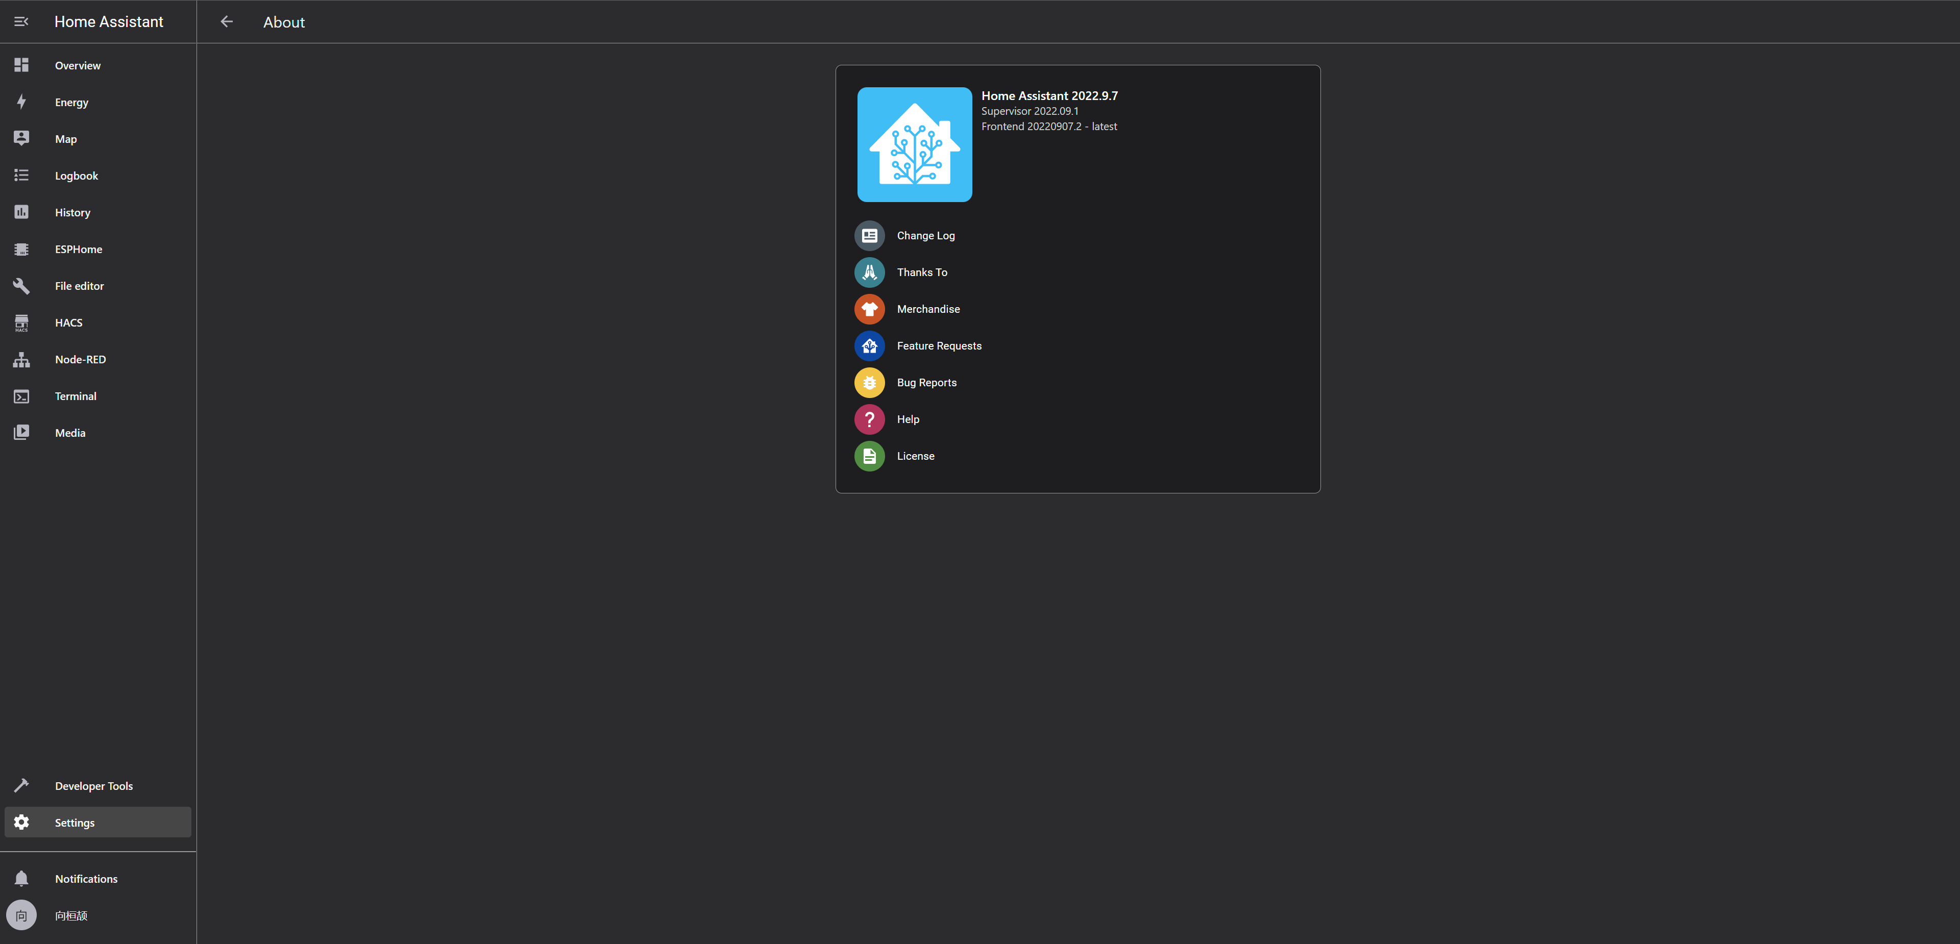Click the Developer Tools hammer icon

click(x=21, y=786)
